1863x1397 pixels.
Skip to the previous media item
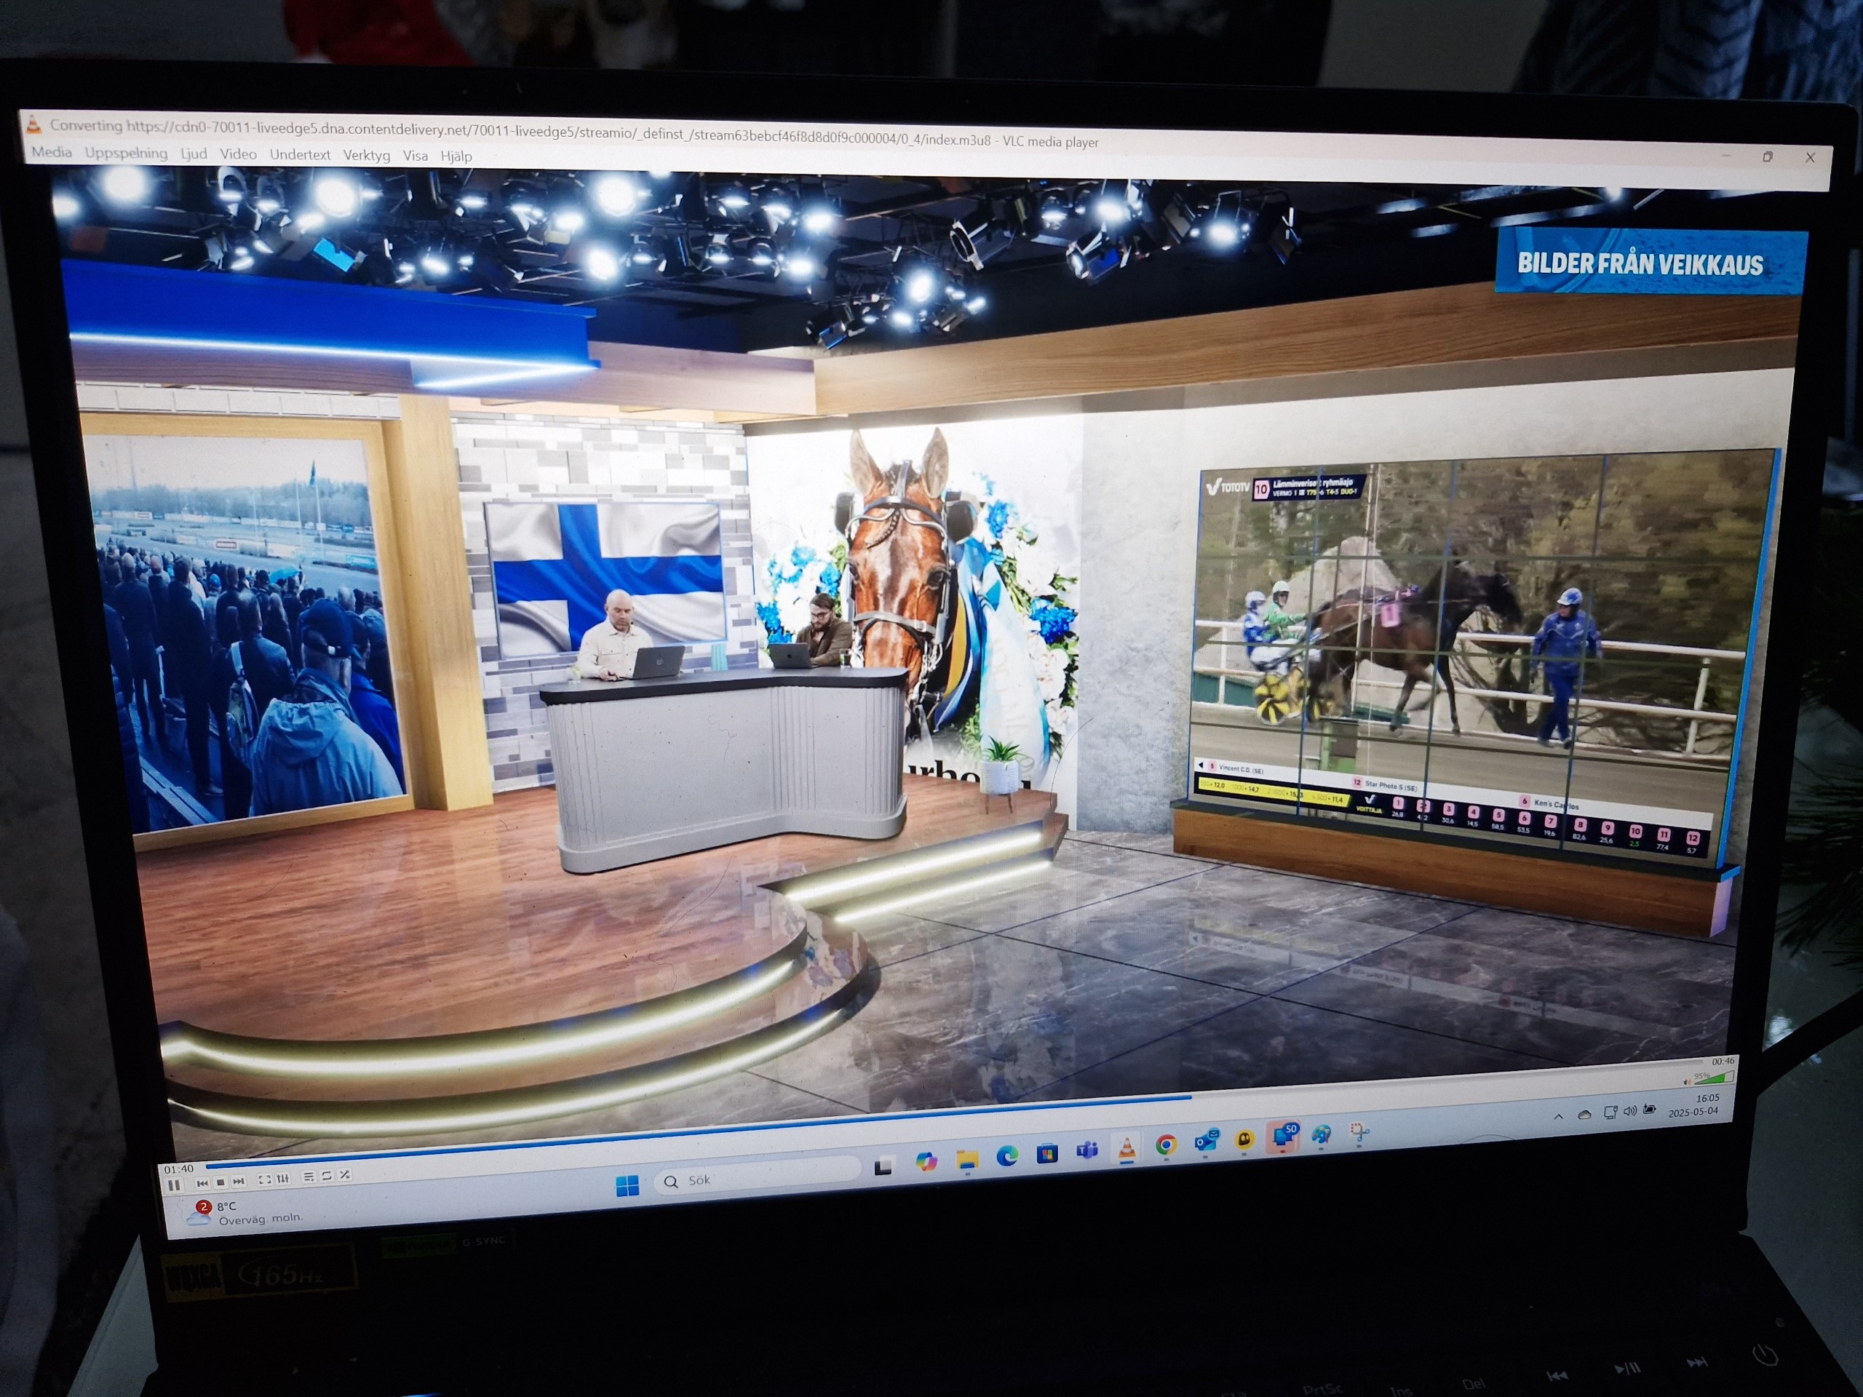coord(202,1183)
